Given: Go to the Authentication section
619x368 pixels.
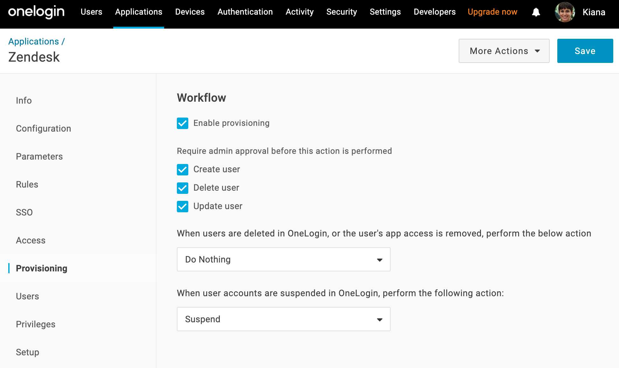Looking at the screenshot, I should tap(245, 12).
